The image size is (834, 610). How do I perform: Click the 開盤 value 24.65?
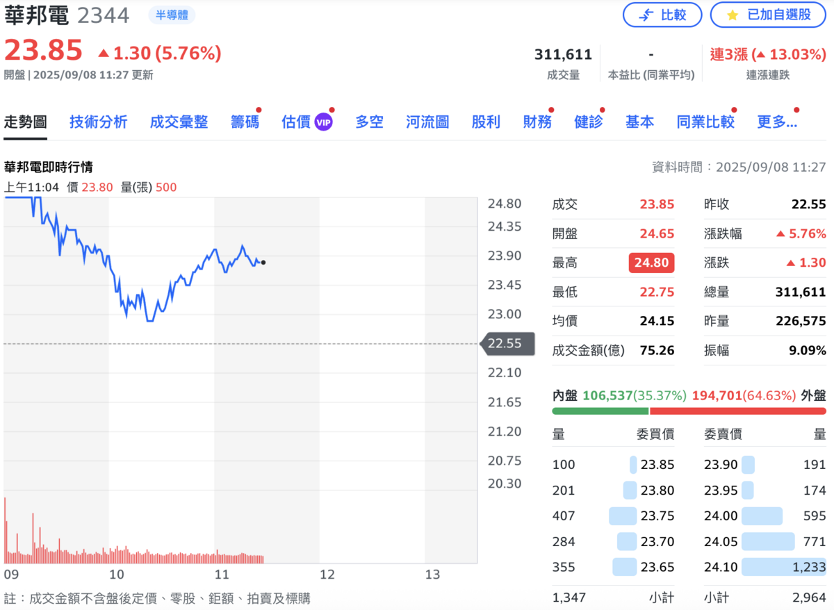[x=657, y=233]
